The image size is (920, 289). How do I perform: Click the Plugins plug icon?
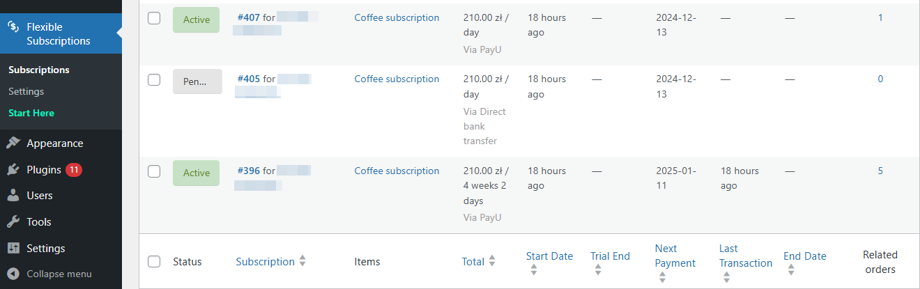pyautogui.click(x=13, y=169)
